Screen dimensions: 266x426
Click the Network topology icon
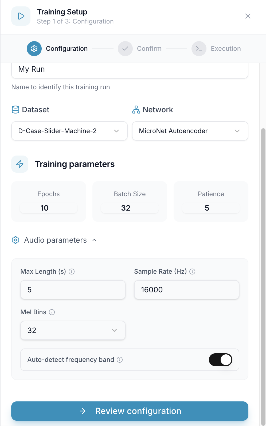136,110
